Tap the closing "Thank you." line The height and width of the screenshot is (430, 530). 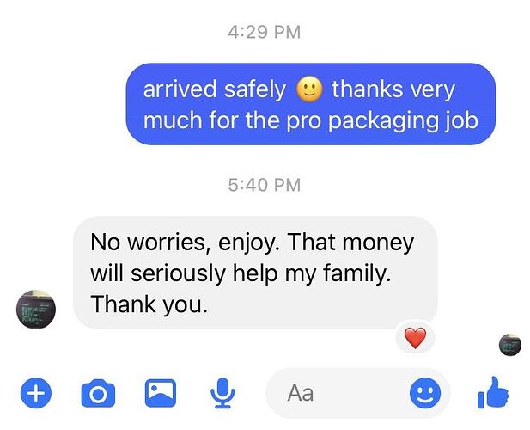pos(149,304)
